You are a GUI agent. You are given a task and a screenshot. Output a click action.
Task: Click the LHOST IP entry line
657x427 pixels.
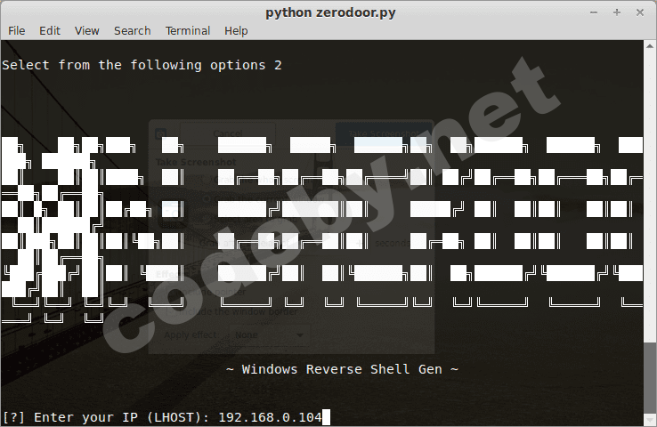[x=166, y=416]
